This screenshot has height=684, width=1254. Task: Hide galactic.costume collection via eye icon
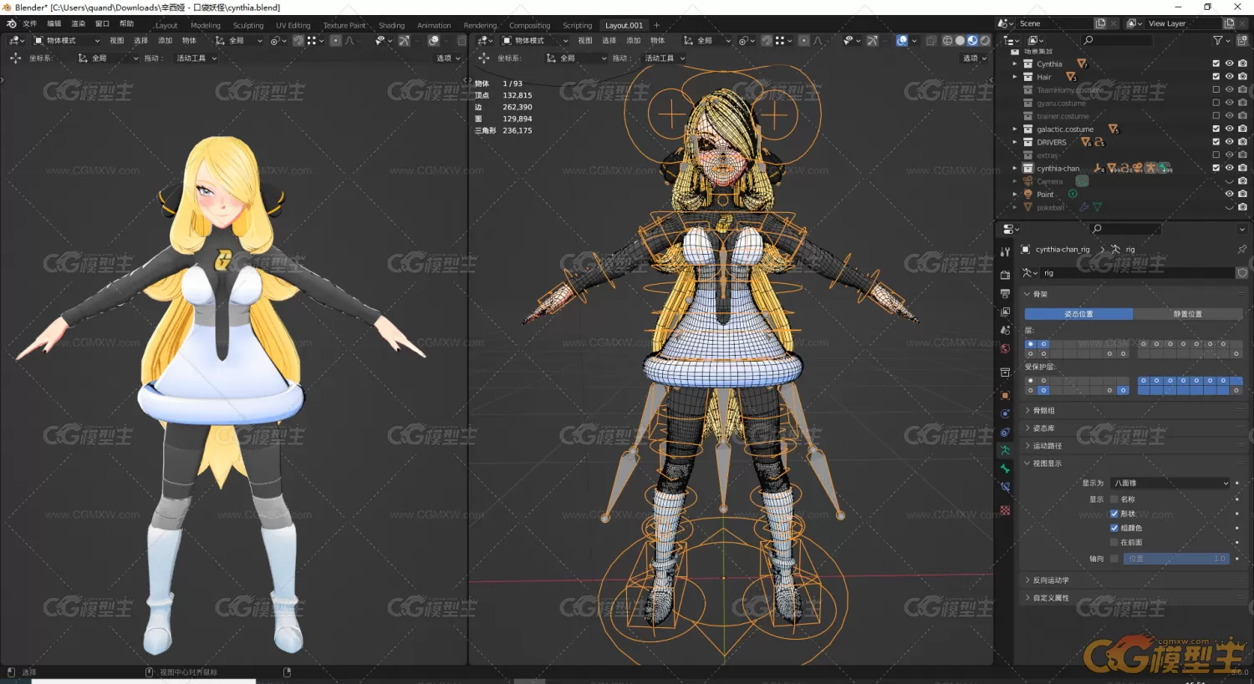tap(1229, 129)
